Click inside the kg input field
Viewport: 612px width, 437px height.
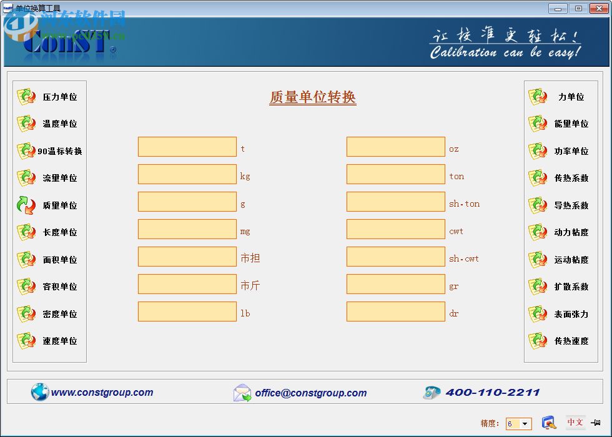[x=187, y=174]
